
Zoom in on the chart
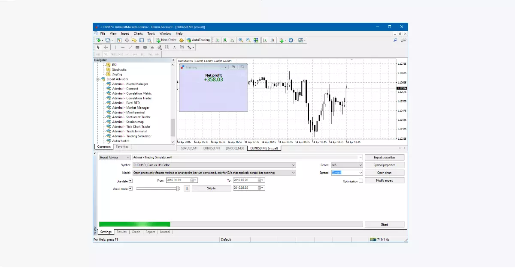click(240, 40)
